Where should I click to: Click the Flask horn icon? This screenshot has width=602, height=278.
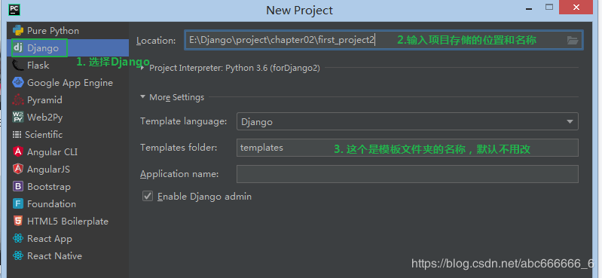17,66
